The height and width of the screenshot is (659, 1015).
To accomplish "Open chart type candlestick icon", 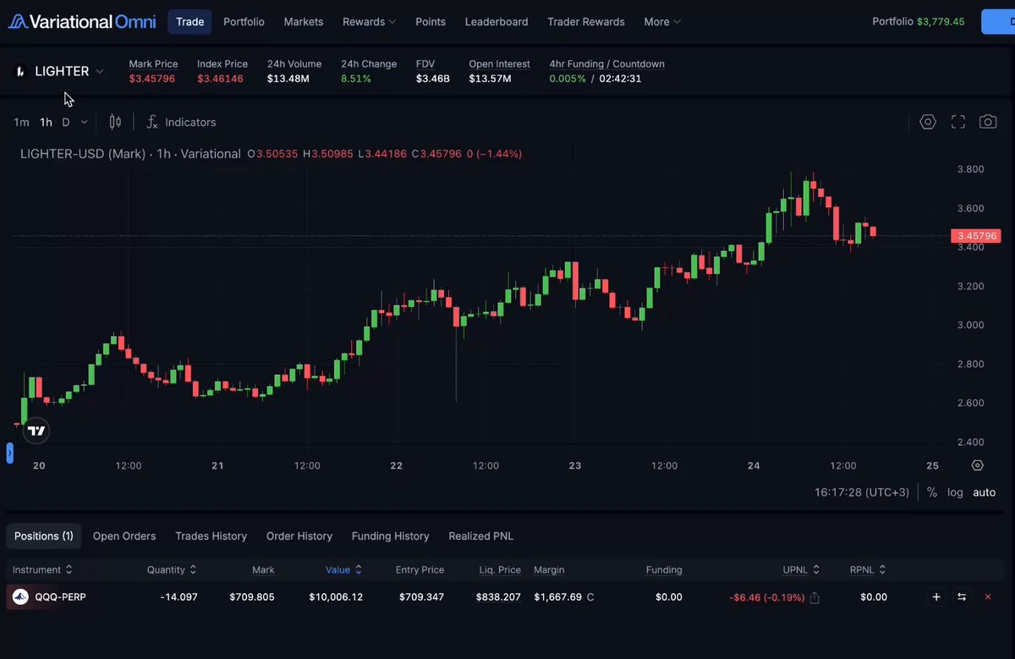I will pyautogui.click(x=115, y=122).
